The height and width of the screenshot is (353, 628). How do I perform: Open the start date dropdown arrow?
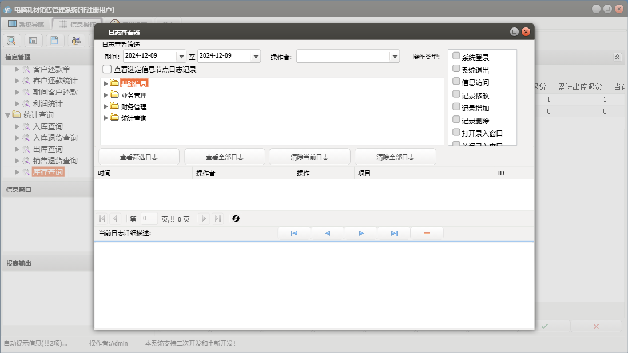point(182,57)
